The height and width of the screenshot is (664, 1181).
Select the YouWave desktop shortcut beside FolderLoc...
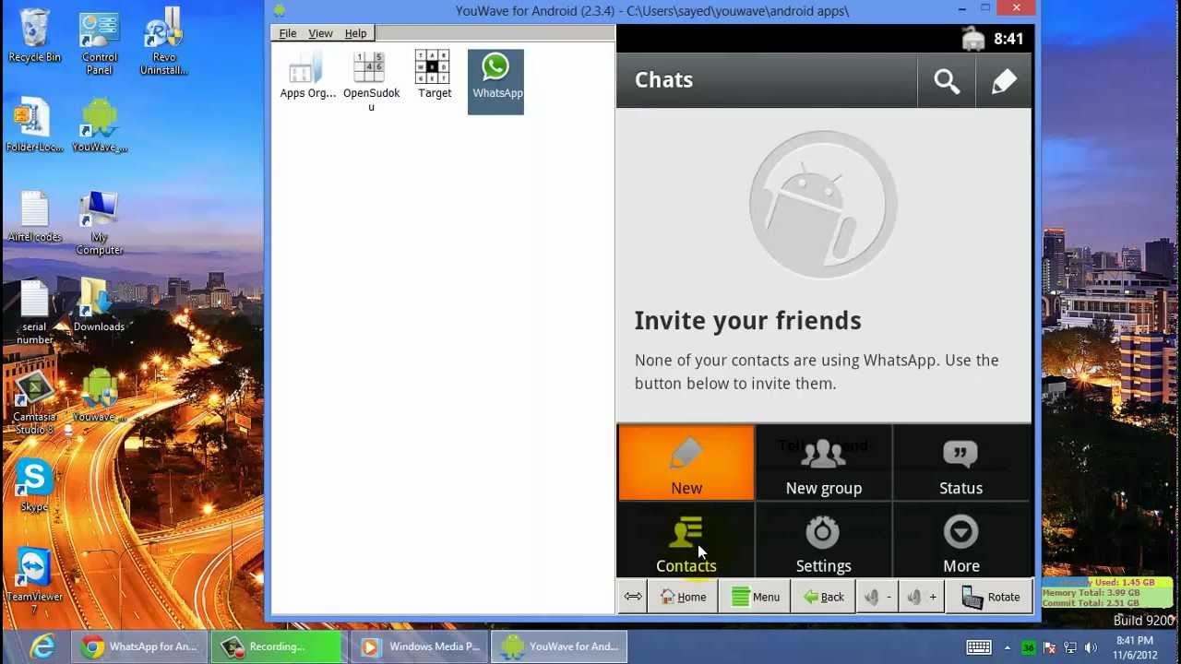[99, 126]
